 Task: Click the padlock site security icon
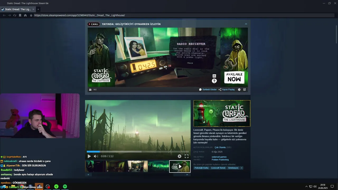31,15
